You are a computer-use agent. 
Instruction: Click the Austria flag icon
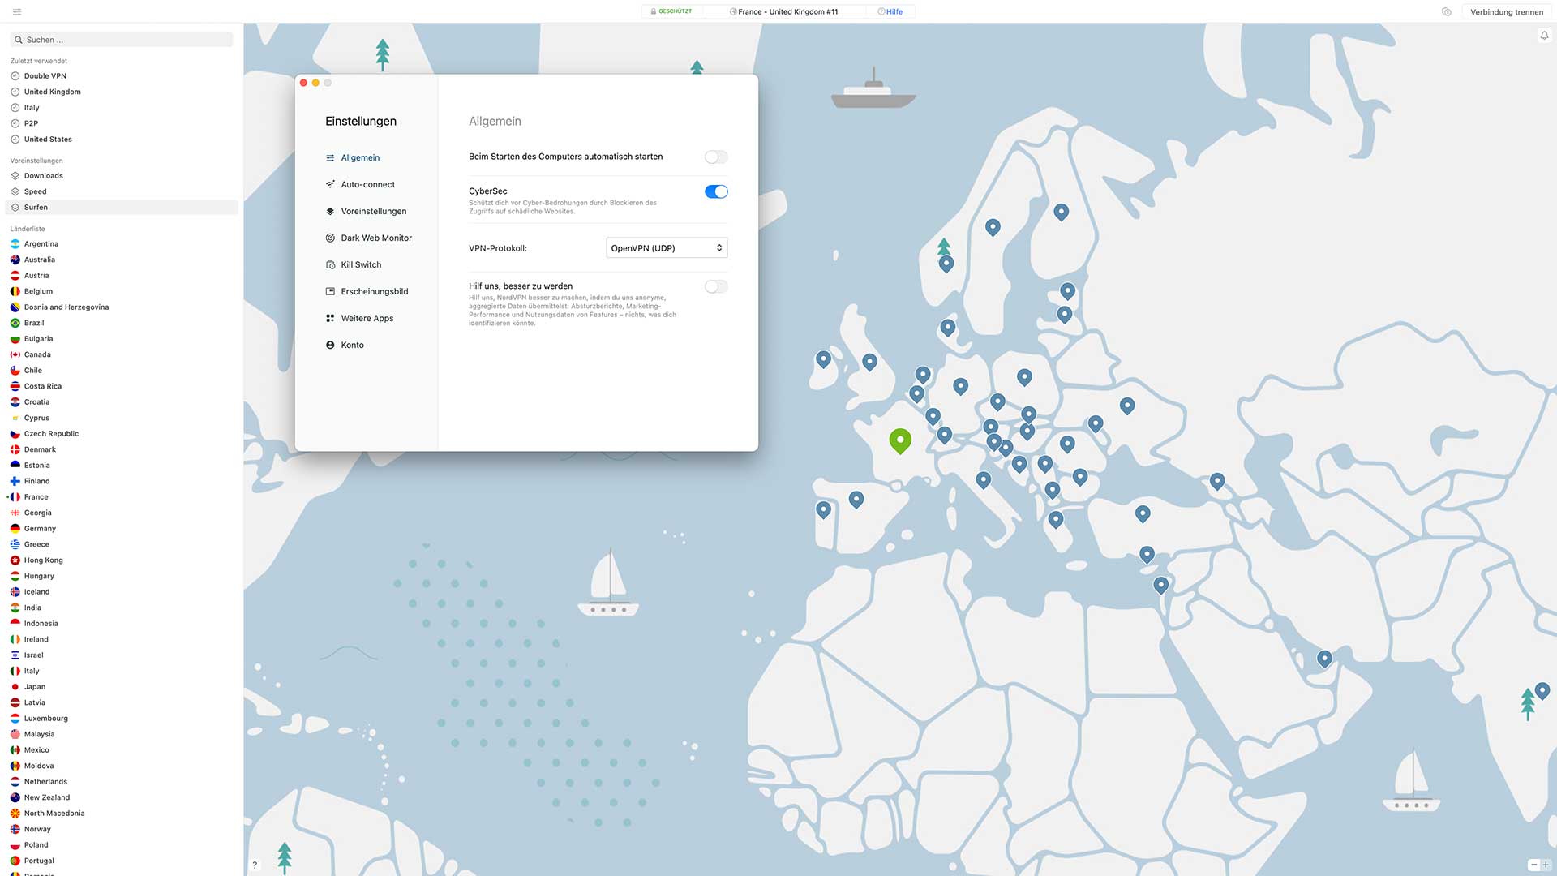coord(15,276)
